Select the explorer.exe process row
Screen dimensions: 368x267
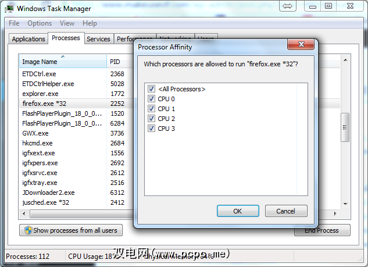tap(76, 94)
